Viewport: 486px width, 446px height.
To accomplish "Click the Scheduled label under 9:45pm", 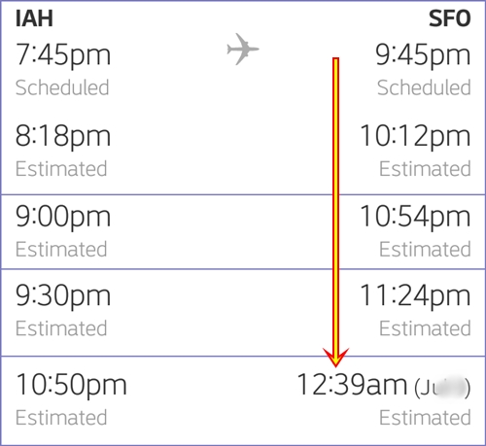I will [x=424, y=87].
